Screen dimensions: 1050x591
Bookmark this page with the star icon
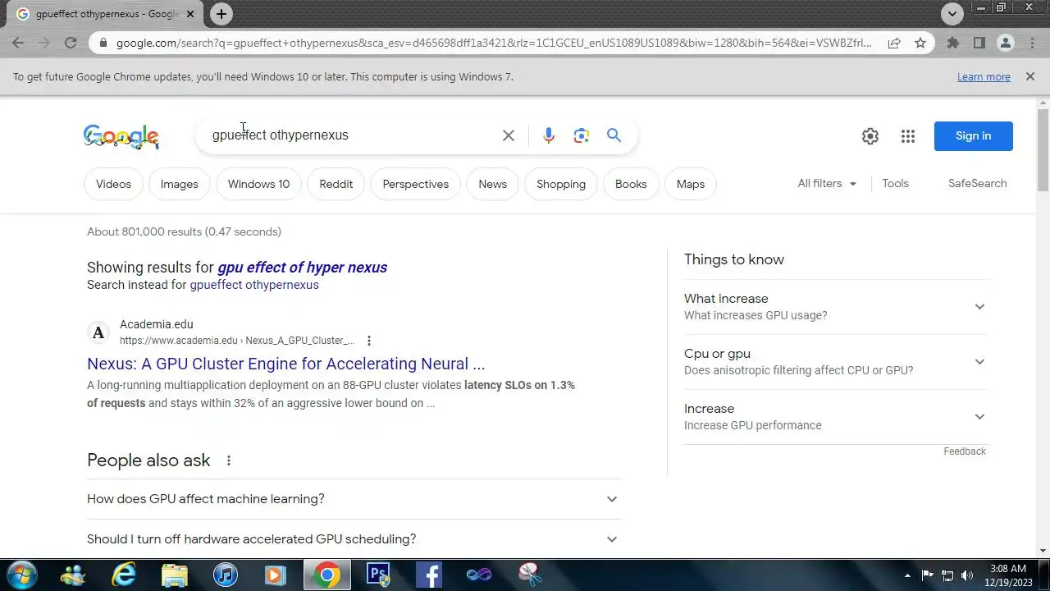pos(920,43)
